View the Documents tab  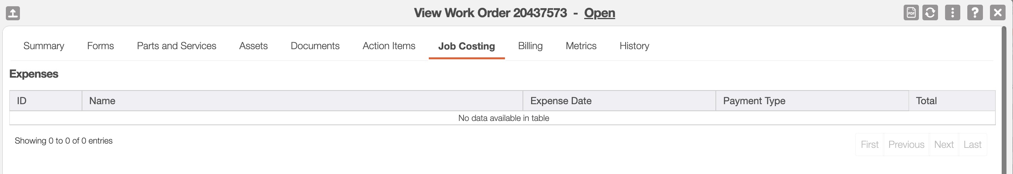[x=315, y=46]
